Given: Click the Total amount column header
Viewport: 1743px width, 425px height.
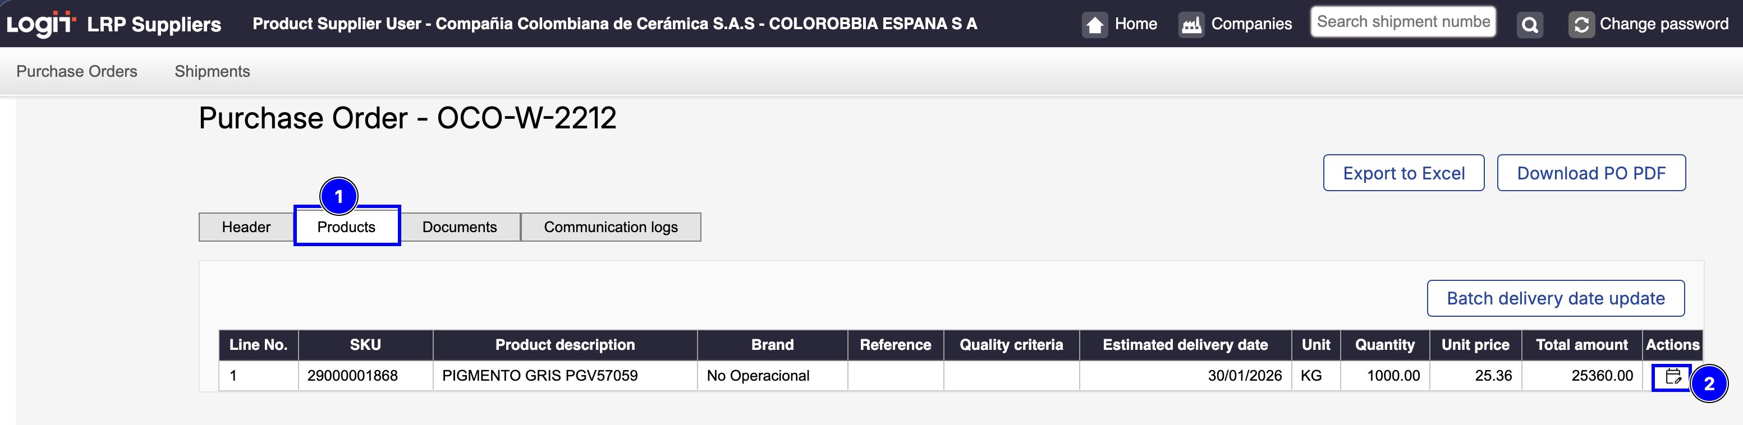Looking at the screenshot, I should [1581, 345].
